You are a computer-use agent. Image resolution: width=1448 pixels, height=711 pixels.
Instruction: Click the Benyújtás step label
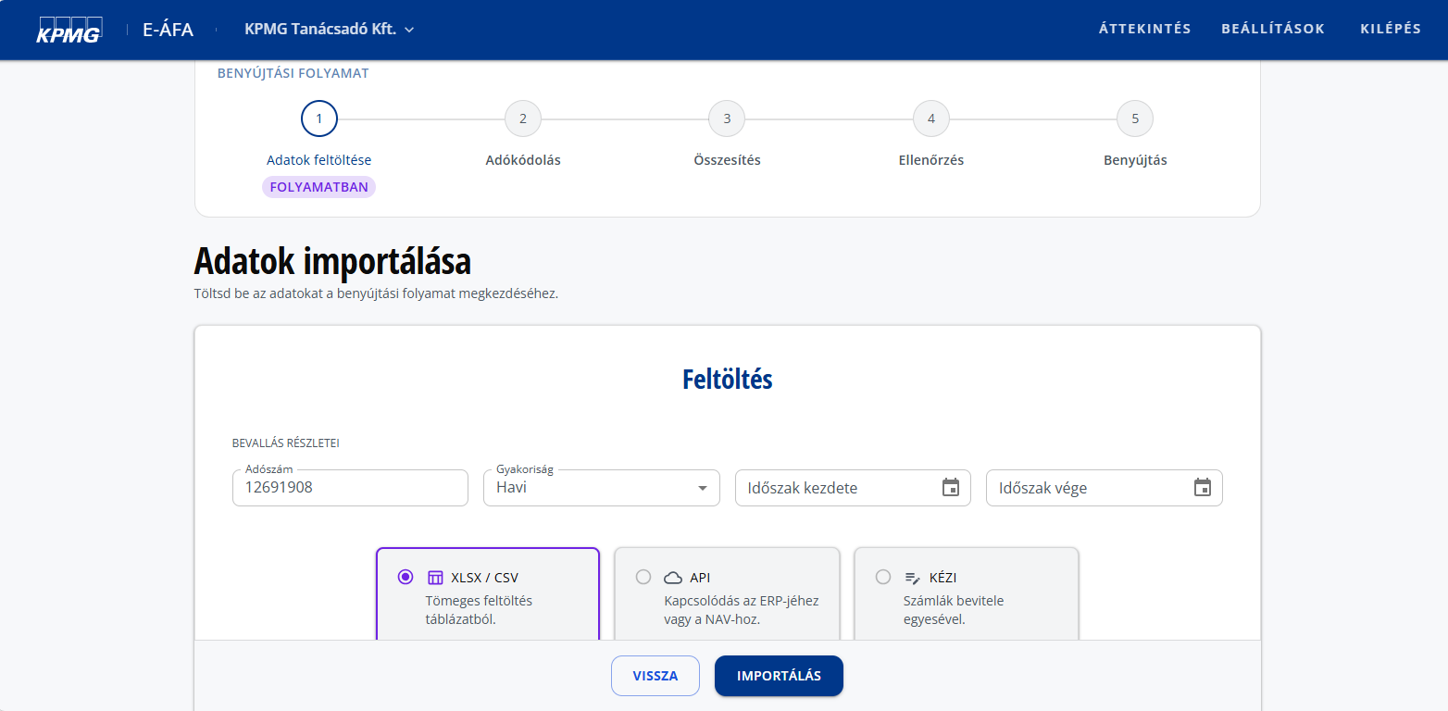1135,160
